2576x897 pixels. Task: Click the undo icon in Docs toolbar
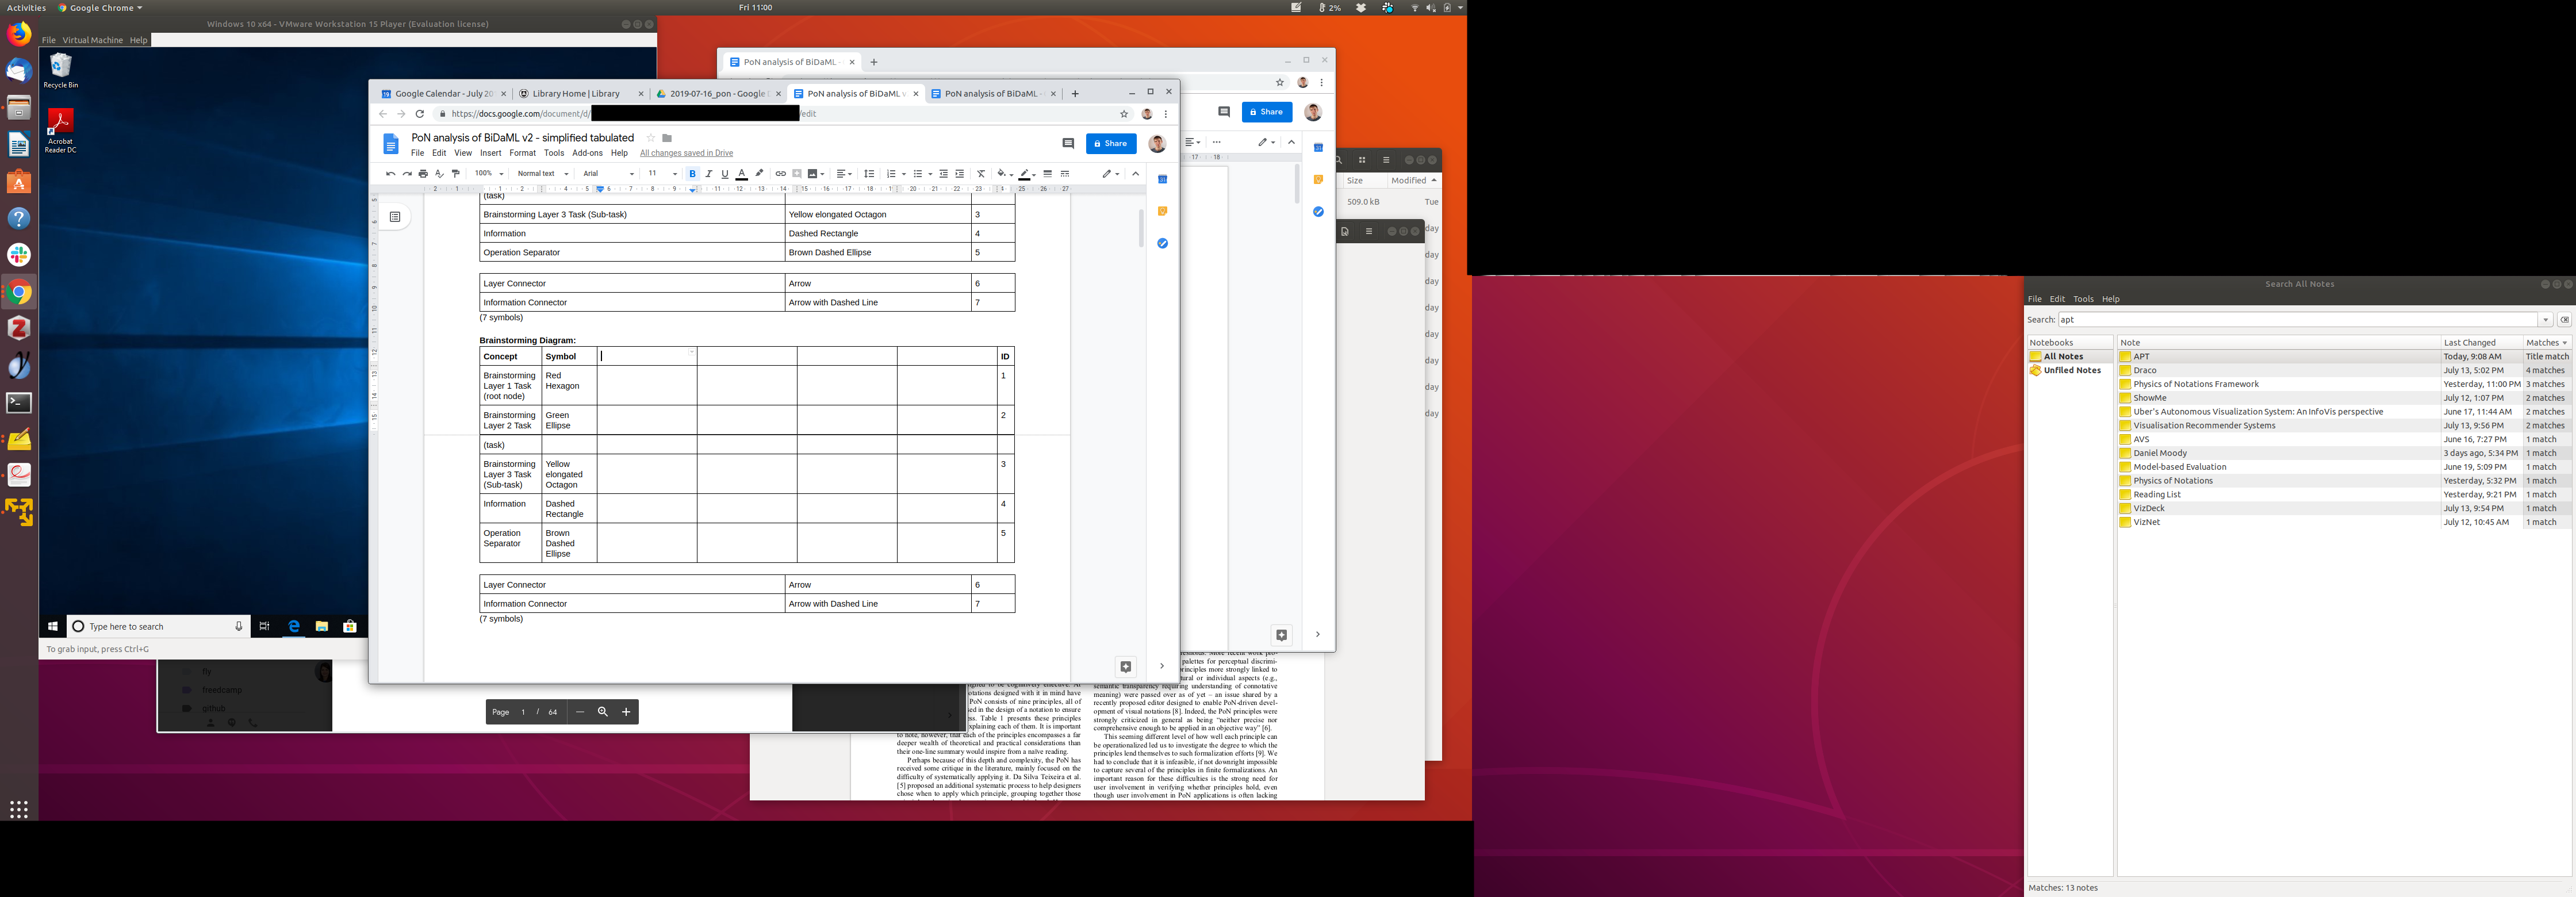390,174
